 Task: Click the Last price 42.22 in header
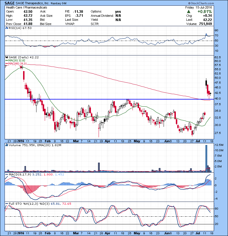[207, 20]
